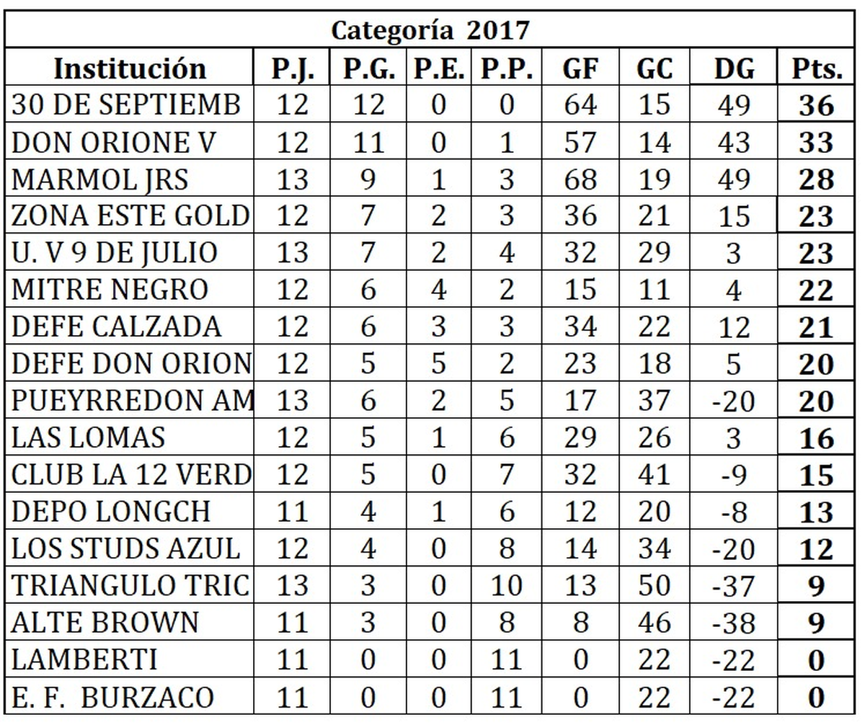This screenshot has height=725, width=865.
Task: Click the TRIANGULO TRIC team cell
Action: pos(130,586)
